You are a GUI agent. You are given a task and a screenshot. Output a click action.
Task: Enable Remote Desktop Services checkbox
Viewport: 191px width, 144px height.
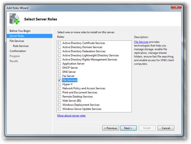[x=59, y=96]
